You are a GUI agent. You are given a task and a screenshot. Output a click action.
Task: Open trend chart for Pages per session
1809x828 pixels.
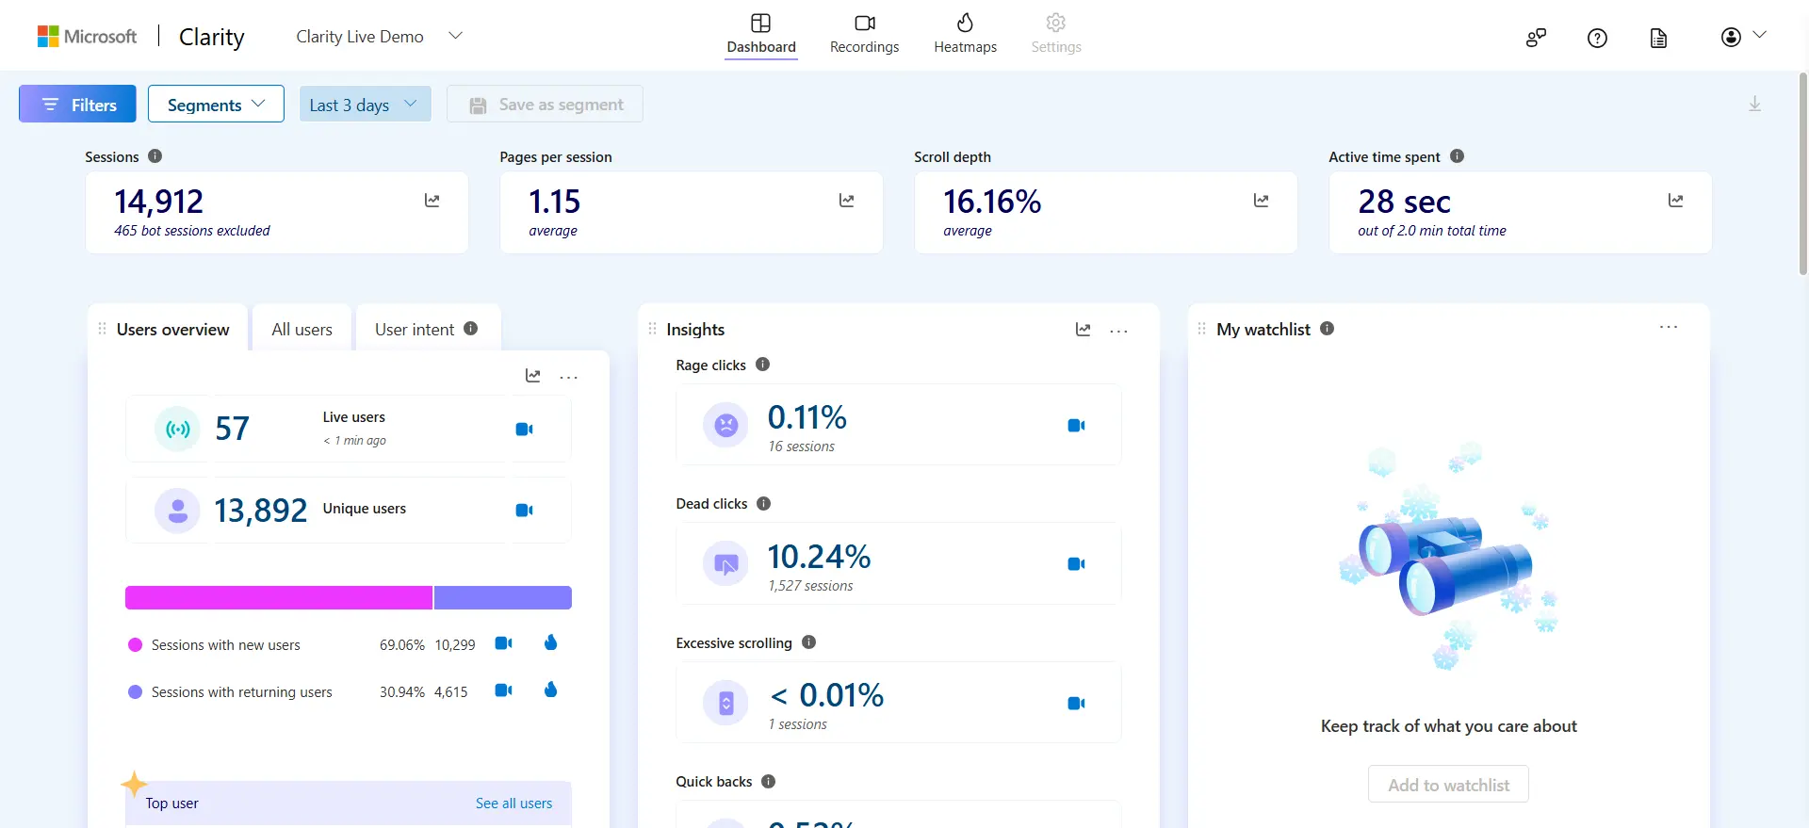click(x=847, y=200)
